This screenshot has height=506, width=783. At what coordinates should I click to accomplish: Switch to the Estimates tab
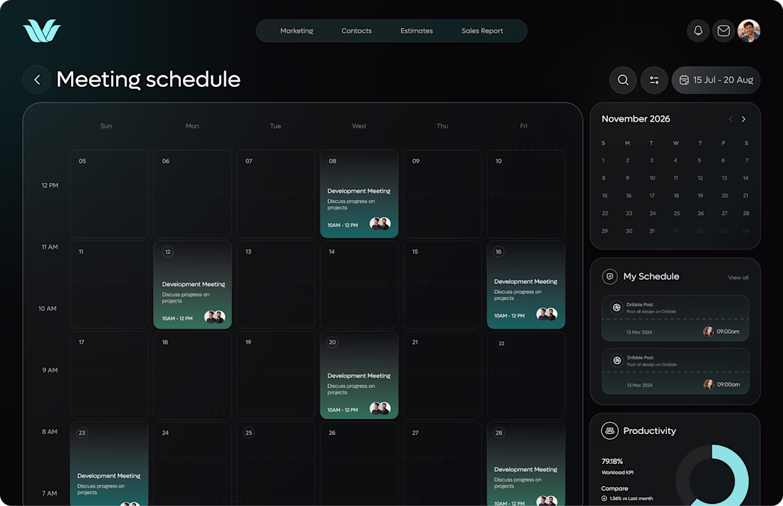[416, 31]
